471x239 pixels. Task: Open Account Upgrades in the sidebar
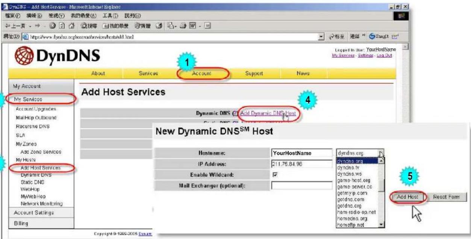click(x=36, y=109)
